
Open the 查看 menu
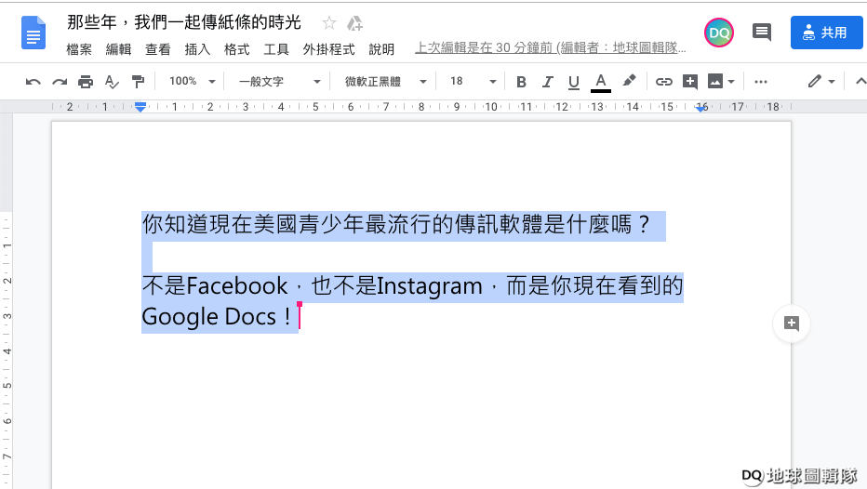click(157, 49)
